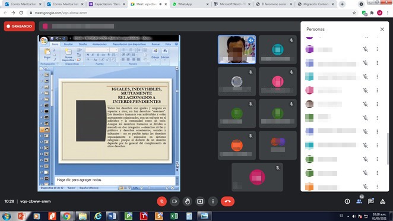Open the three-dot more options in the call bar
Viewport: 393px width, 221px height.
(x=213, y=201)
